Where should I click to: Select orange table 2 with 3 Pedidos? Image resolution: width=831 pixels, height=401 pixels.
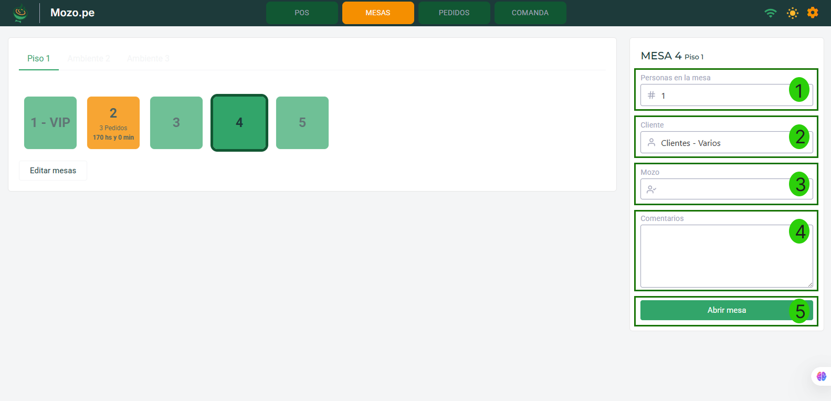pos(113,123)
